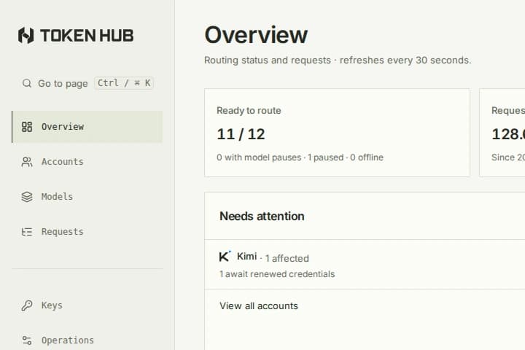
Task: Click the Ctrl / ⌘ K shortcut badge
Action: pyautogui.click(x=124, y=82)
